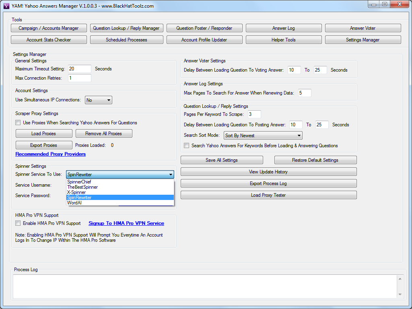Select TheBestSpinner from spinner list
This screenshot has height=309, width=412.
(x=120, y=187)
